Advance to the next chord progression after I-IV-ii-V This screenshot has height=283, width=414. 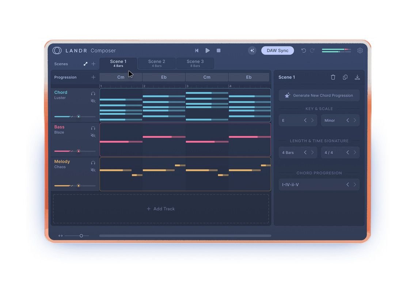[355, 184]
